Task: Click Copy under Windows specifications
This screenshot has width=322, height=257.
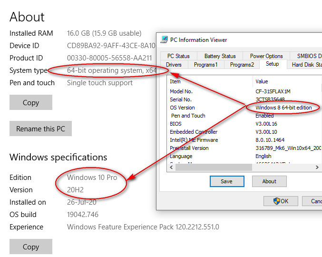Action: click(31, 247)
